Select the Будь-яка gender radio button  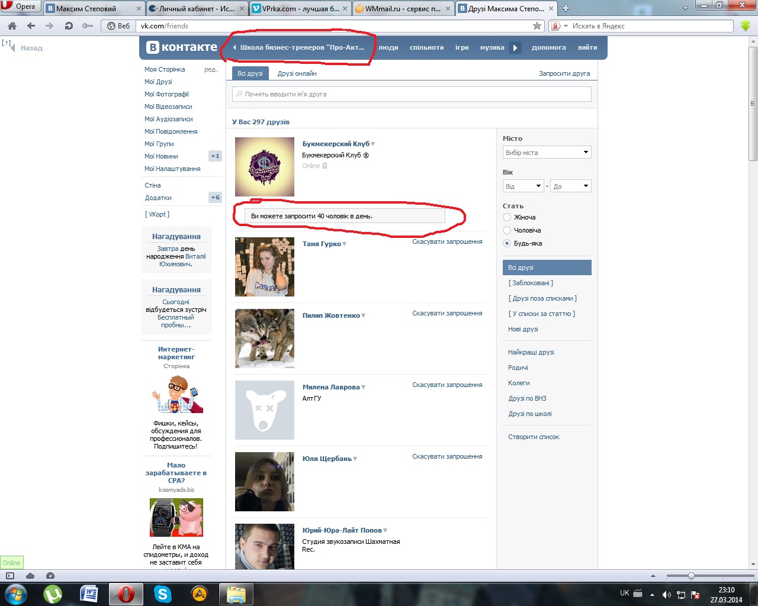click(507, 243)
